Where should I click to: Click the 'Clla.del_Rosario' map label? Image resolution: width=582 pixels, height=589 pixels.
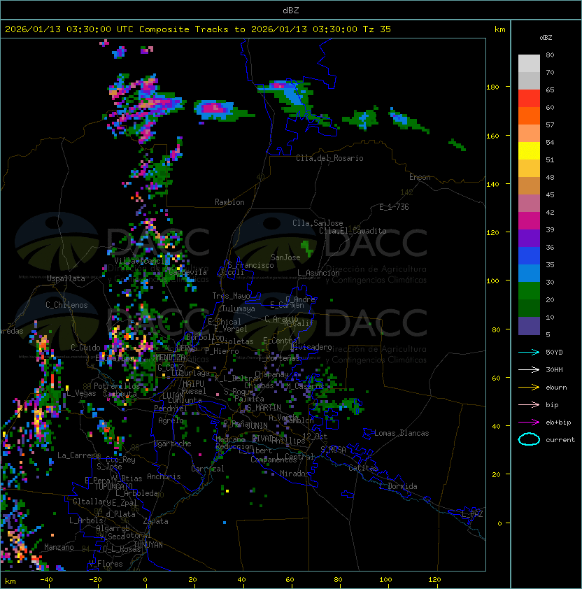[x=329, y=158]
